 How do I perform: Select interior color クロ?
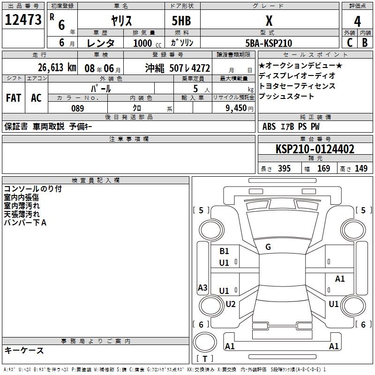coord(137,108)
